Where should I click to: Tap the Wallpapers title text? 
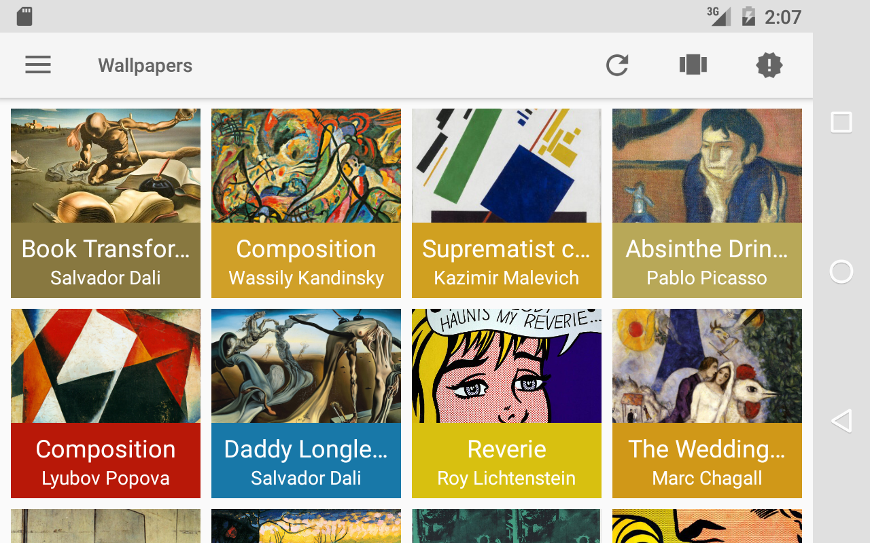145,66
